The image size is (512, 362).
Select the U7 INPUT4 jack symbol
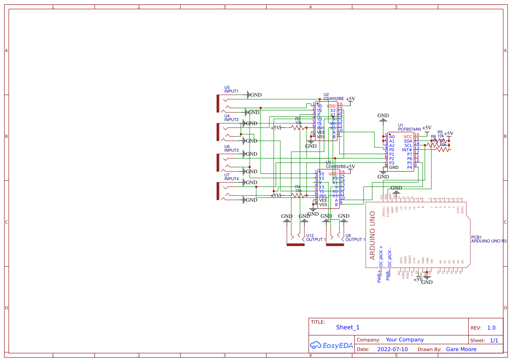(x=218, y=191)
